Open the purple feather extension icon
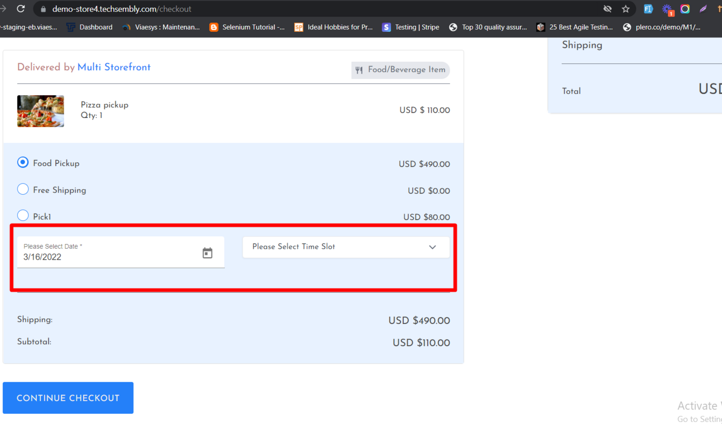 pos(703,9)
